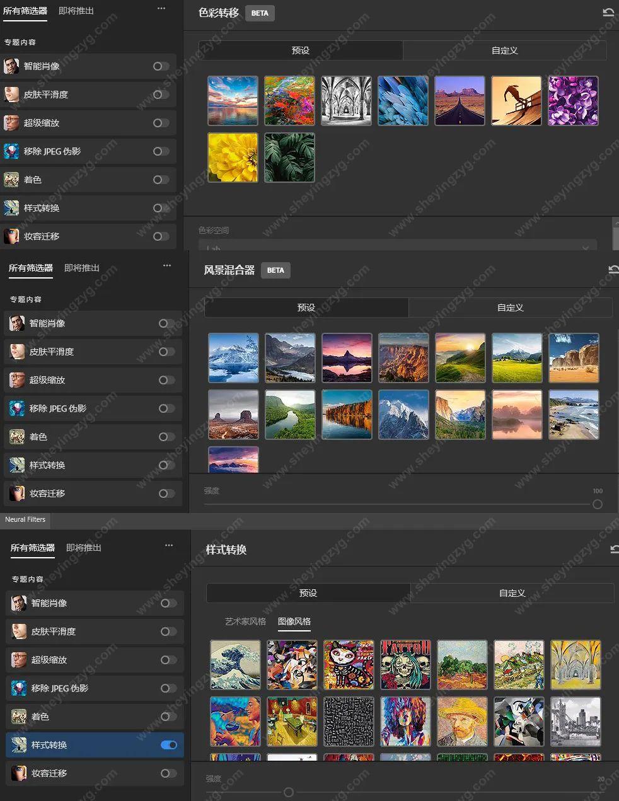Enable 智能肖像 toggle in the topmost filter list
Viewport: 619px width, 801px height.
(161, 66)
